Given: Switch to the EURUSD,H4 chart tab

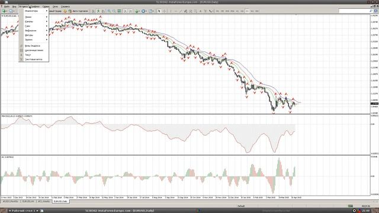Looking at the screenshot, I should tap(28, 201).
